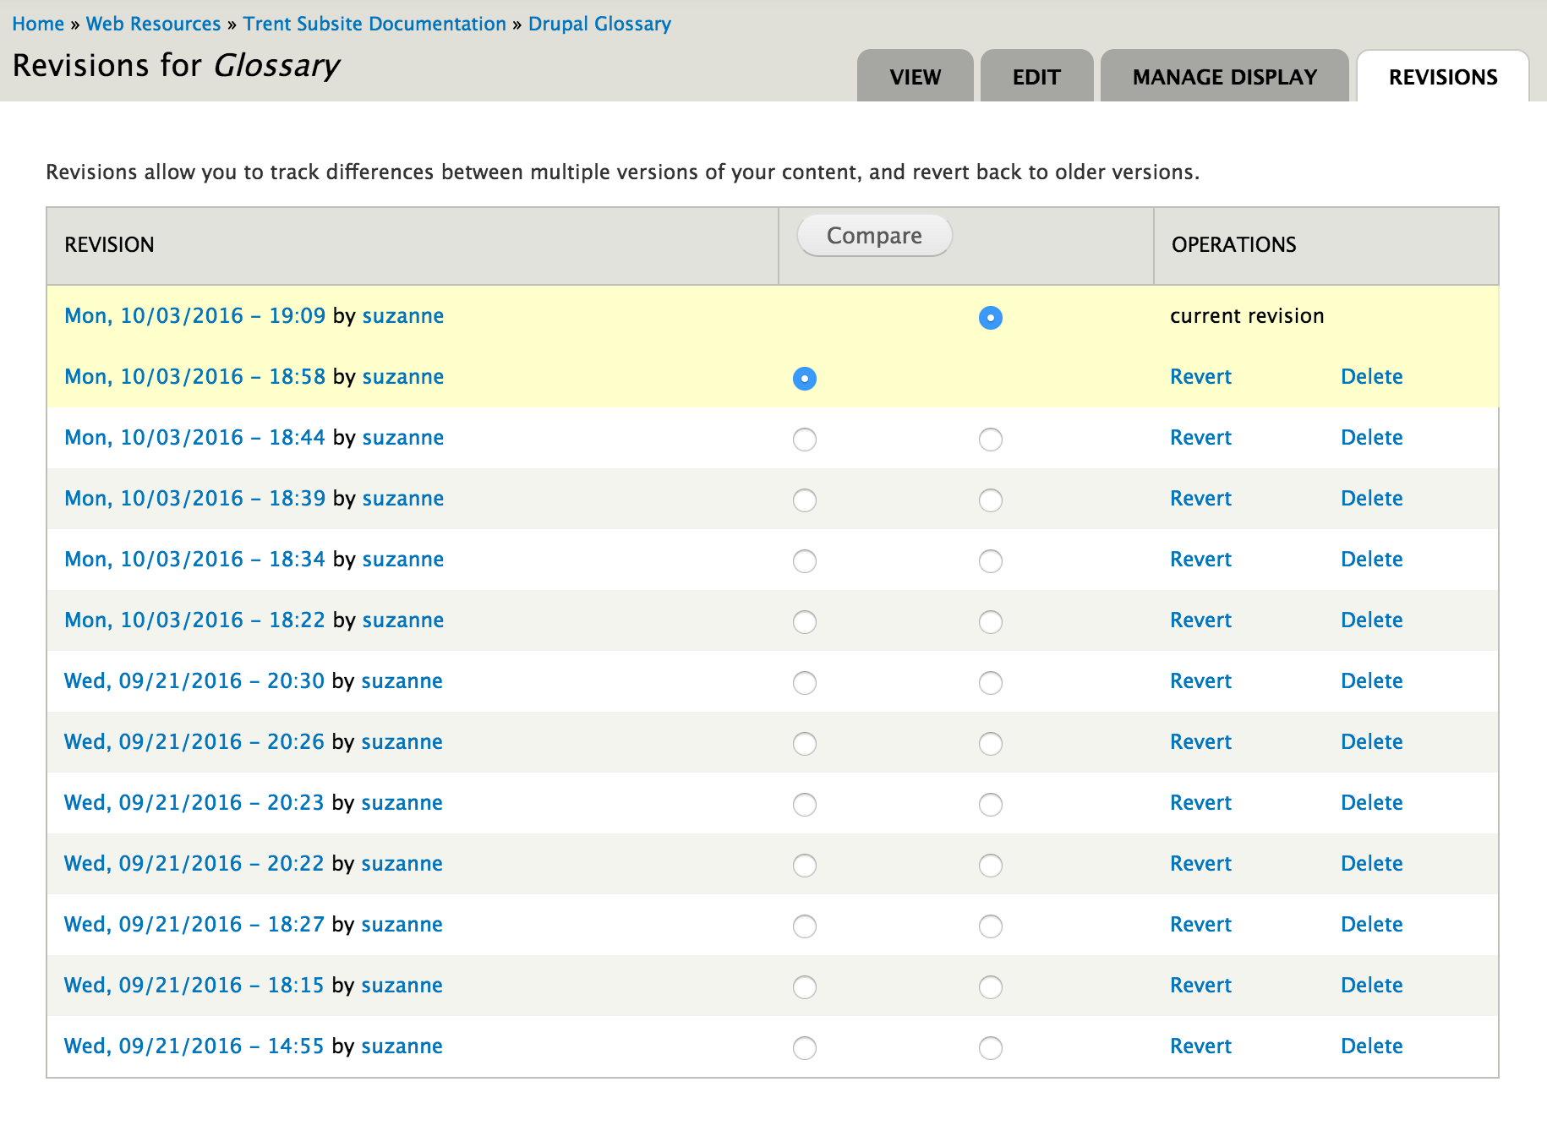This screenshot has width=1547, height=1131.
Task: Revert to the 09/21/2016 20:23 revision
Action: point(1200,803)
